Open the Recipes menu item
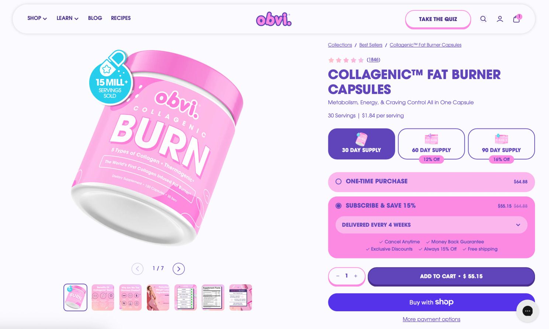Viewport: 549px width, 329px height. [121, 18]
